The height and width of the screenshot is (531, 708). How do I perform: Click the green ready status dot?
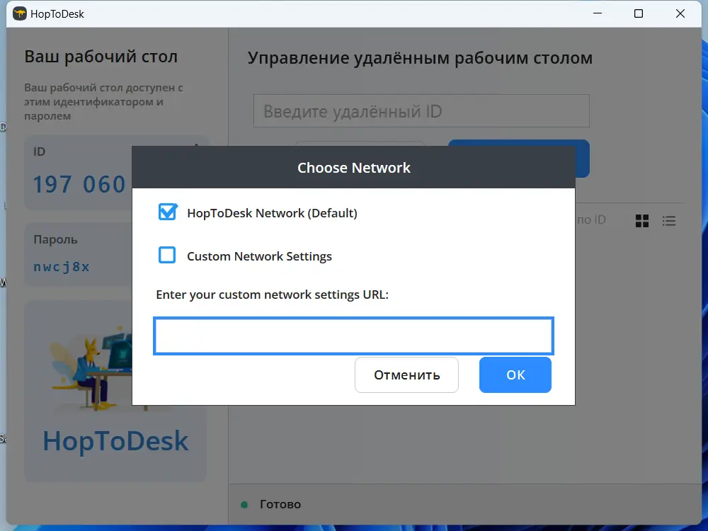tap(244, 504)
